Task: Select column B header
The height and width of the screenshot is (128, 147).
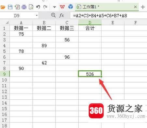Action: (x=44, y=22)
